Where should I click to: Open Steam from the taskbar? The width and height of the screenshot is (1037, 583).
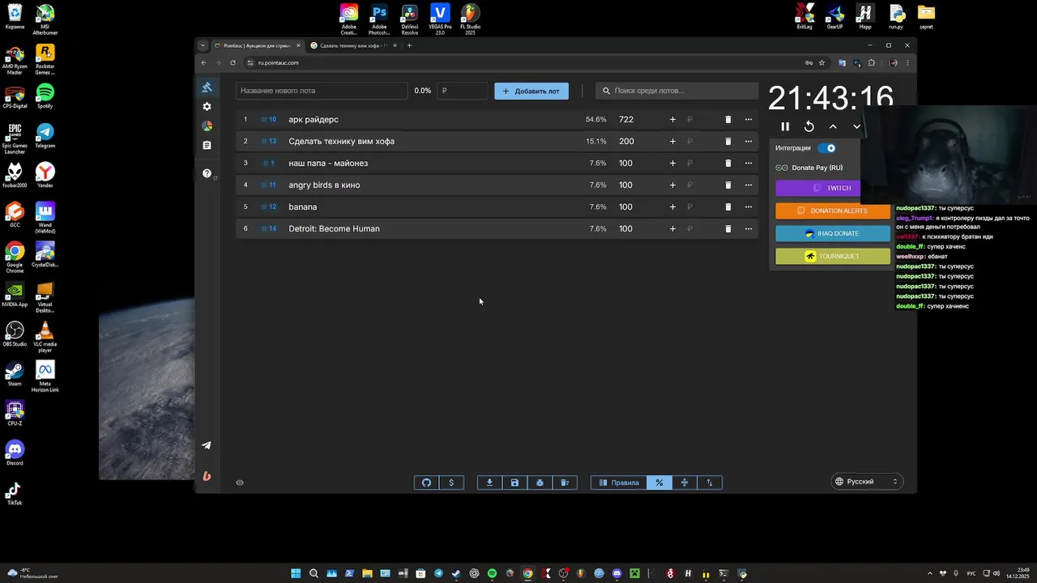(x=456, y=573)
